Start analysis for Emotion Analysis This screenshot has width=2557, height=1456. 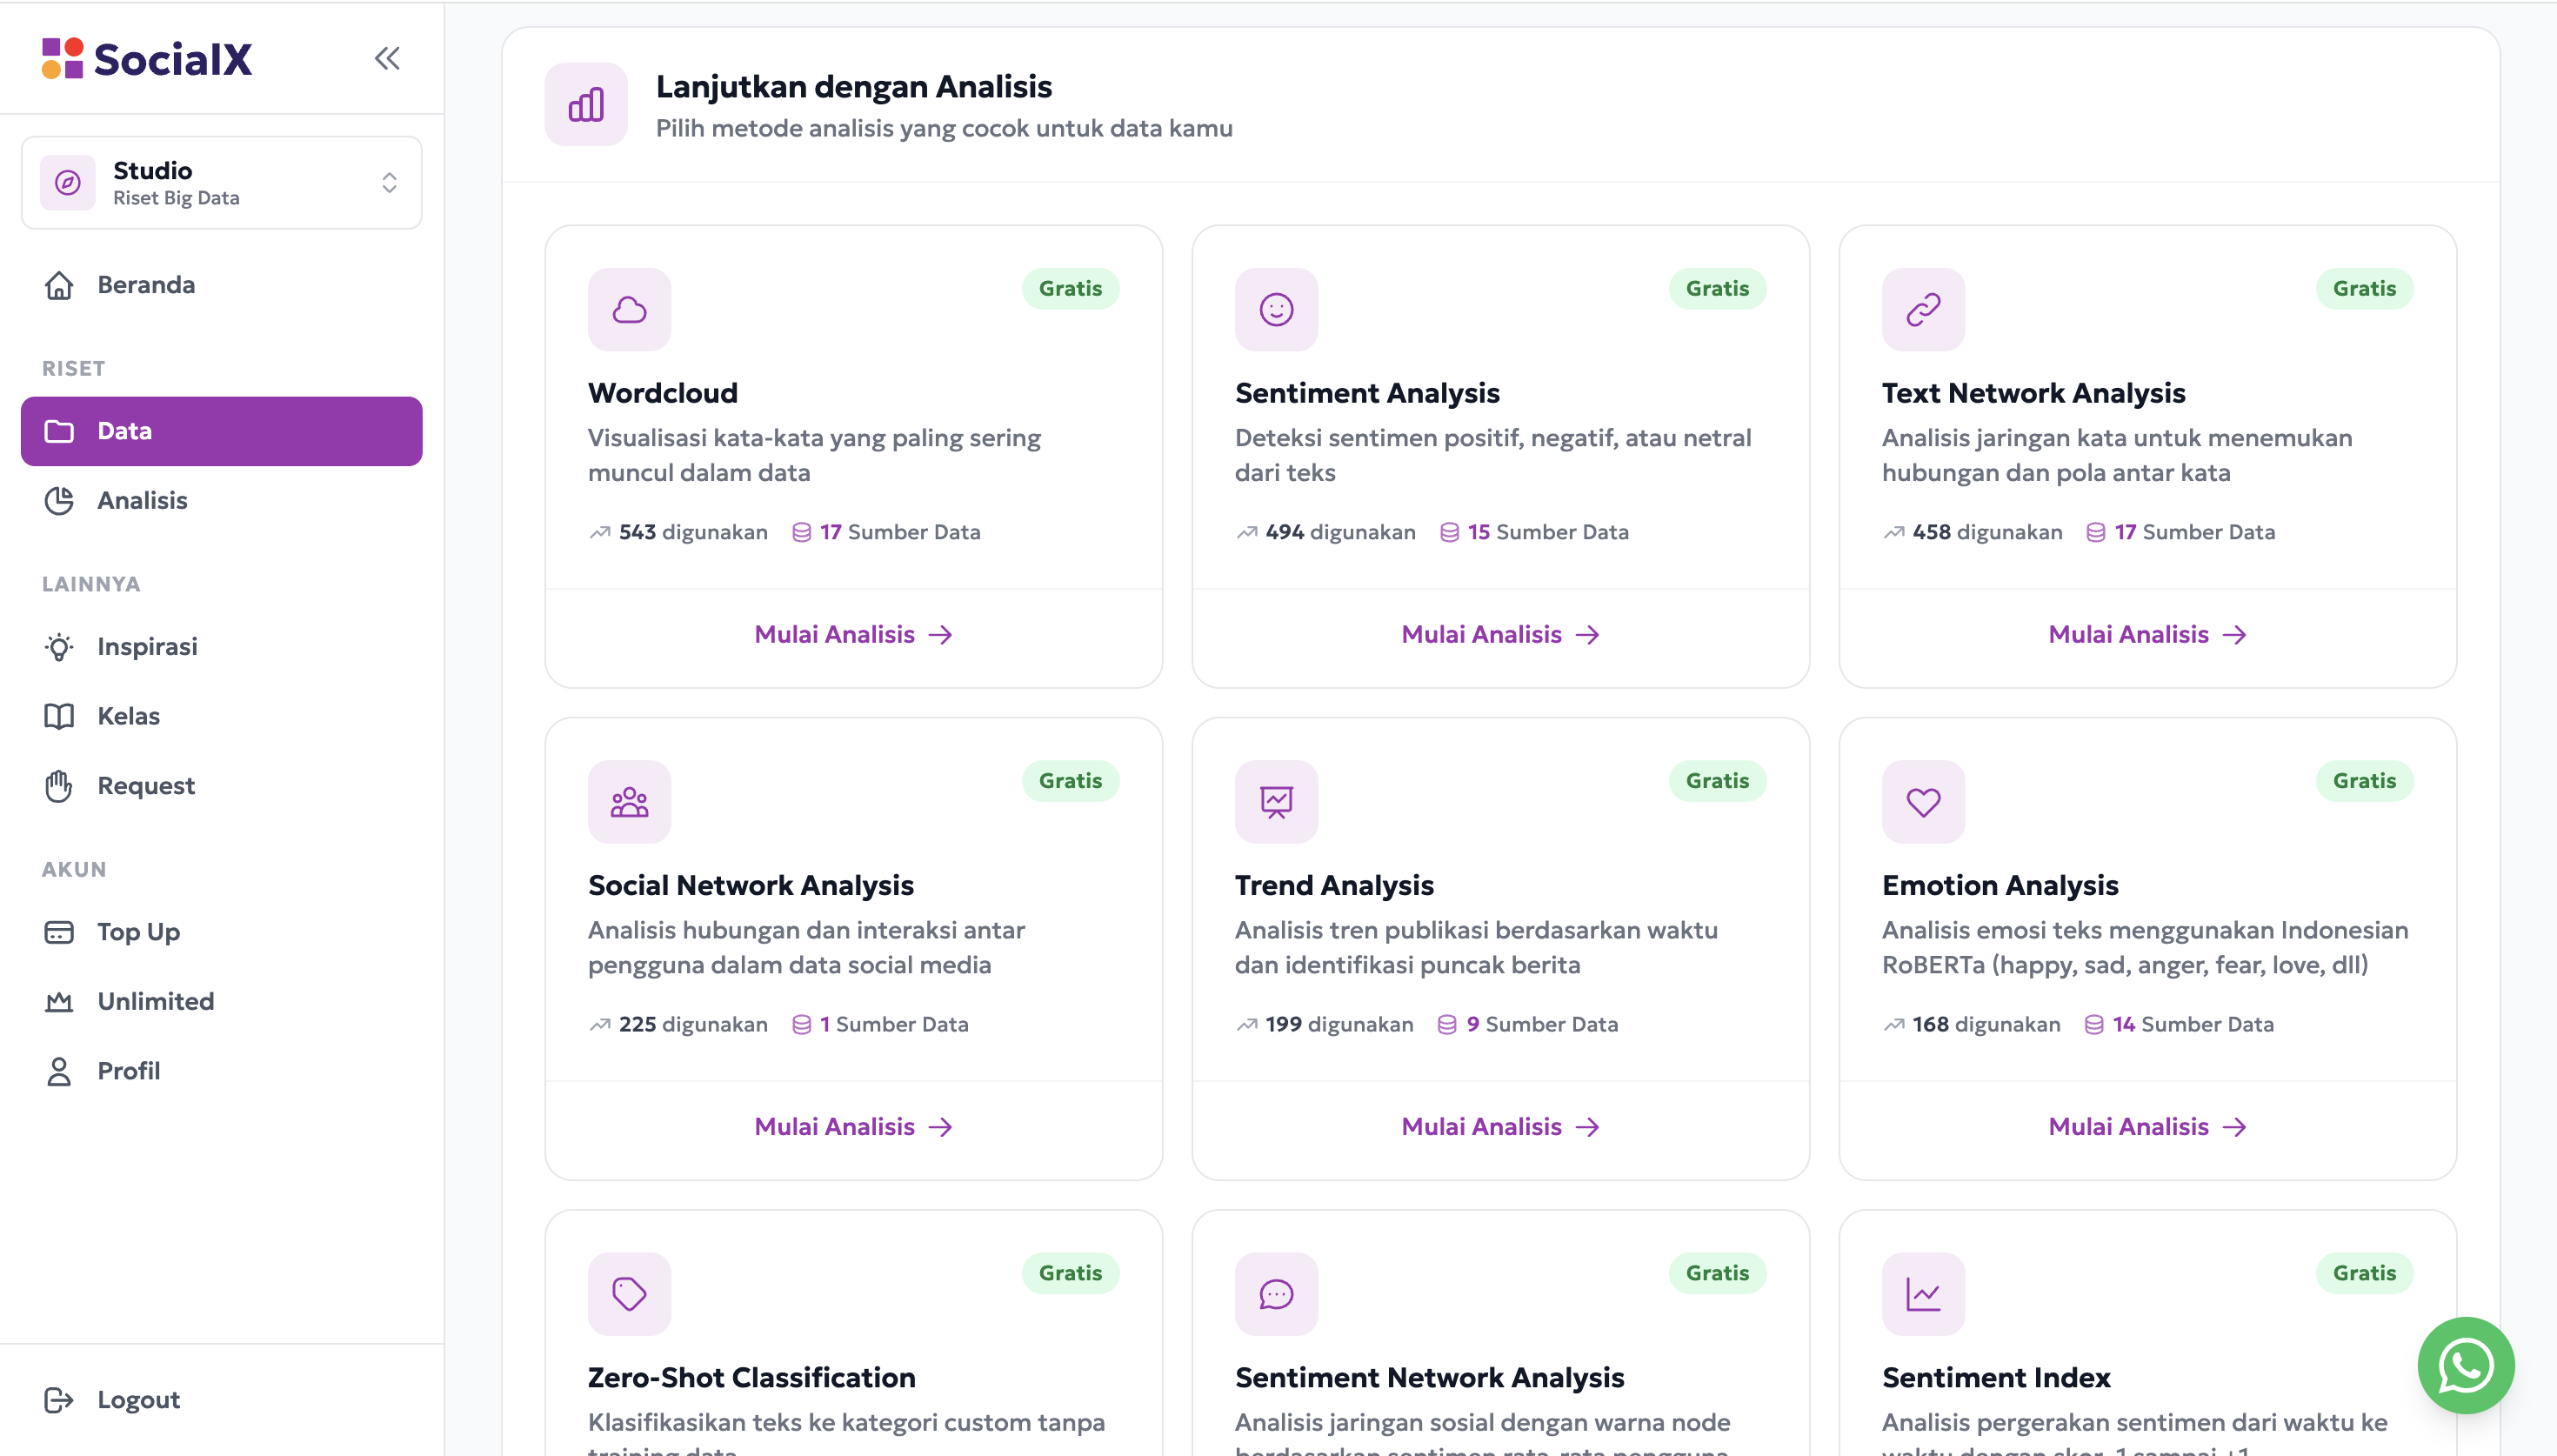2147,1127
